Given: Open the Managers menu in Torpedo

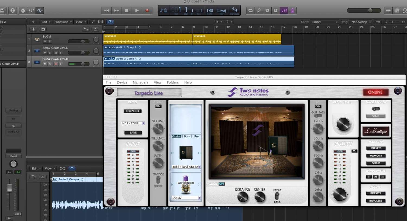Looking at the screenshot, I should [x=140, y=82].
